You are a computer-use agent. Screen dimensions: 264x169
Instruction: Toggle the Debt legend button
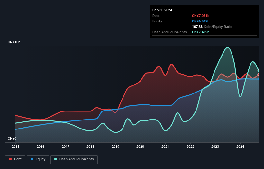tap(15, 159)
